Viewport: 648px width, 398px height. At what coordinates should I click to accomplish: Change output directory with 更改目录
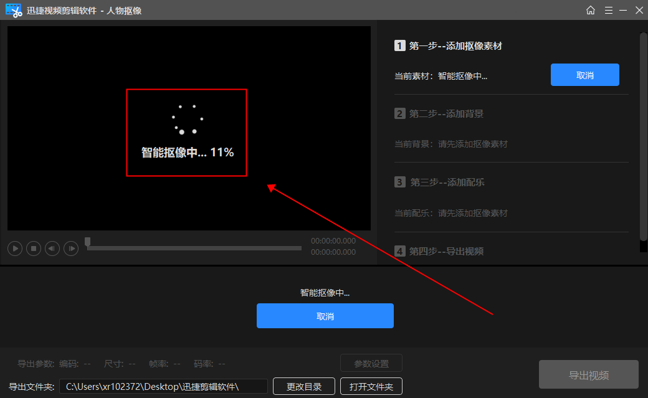303,386
